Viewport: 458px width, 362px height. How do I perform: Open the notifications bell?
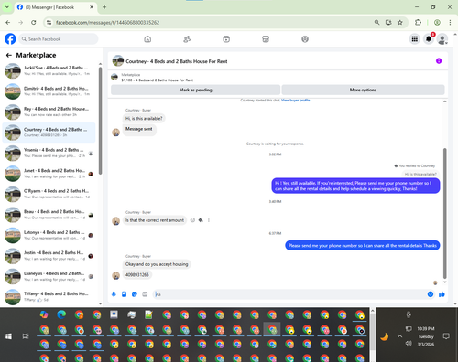click(429, 39)
